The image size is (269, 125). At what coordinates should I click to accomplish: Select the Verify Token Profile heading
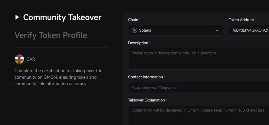coord(51,35)
